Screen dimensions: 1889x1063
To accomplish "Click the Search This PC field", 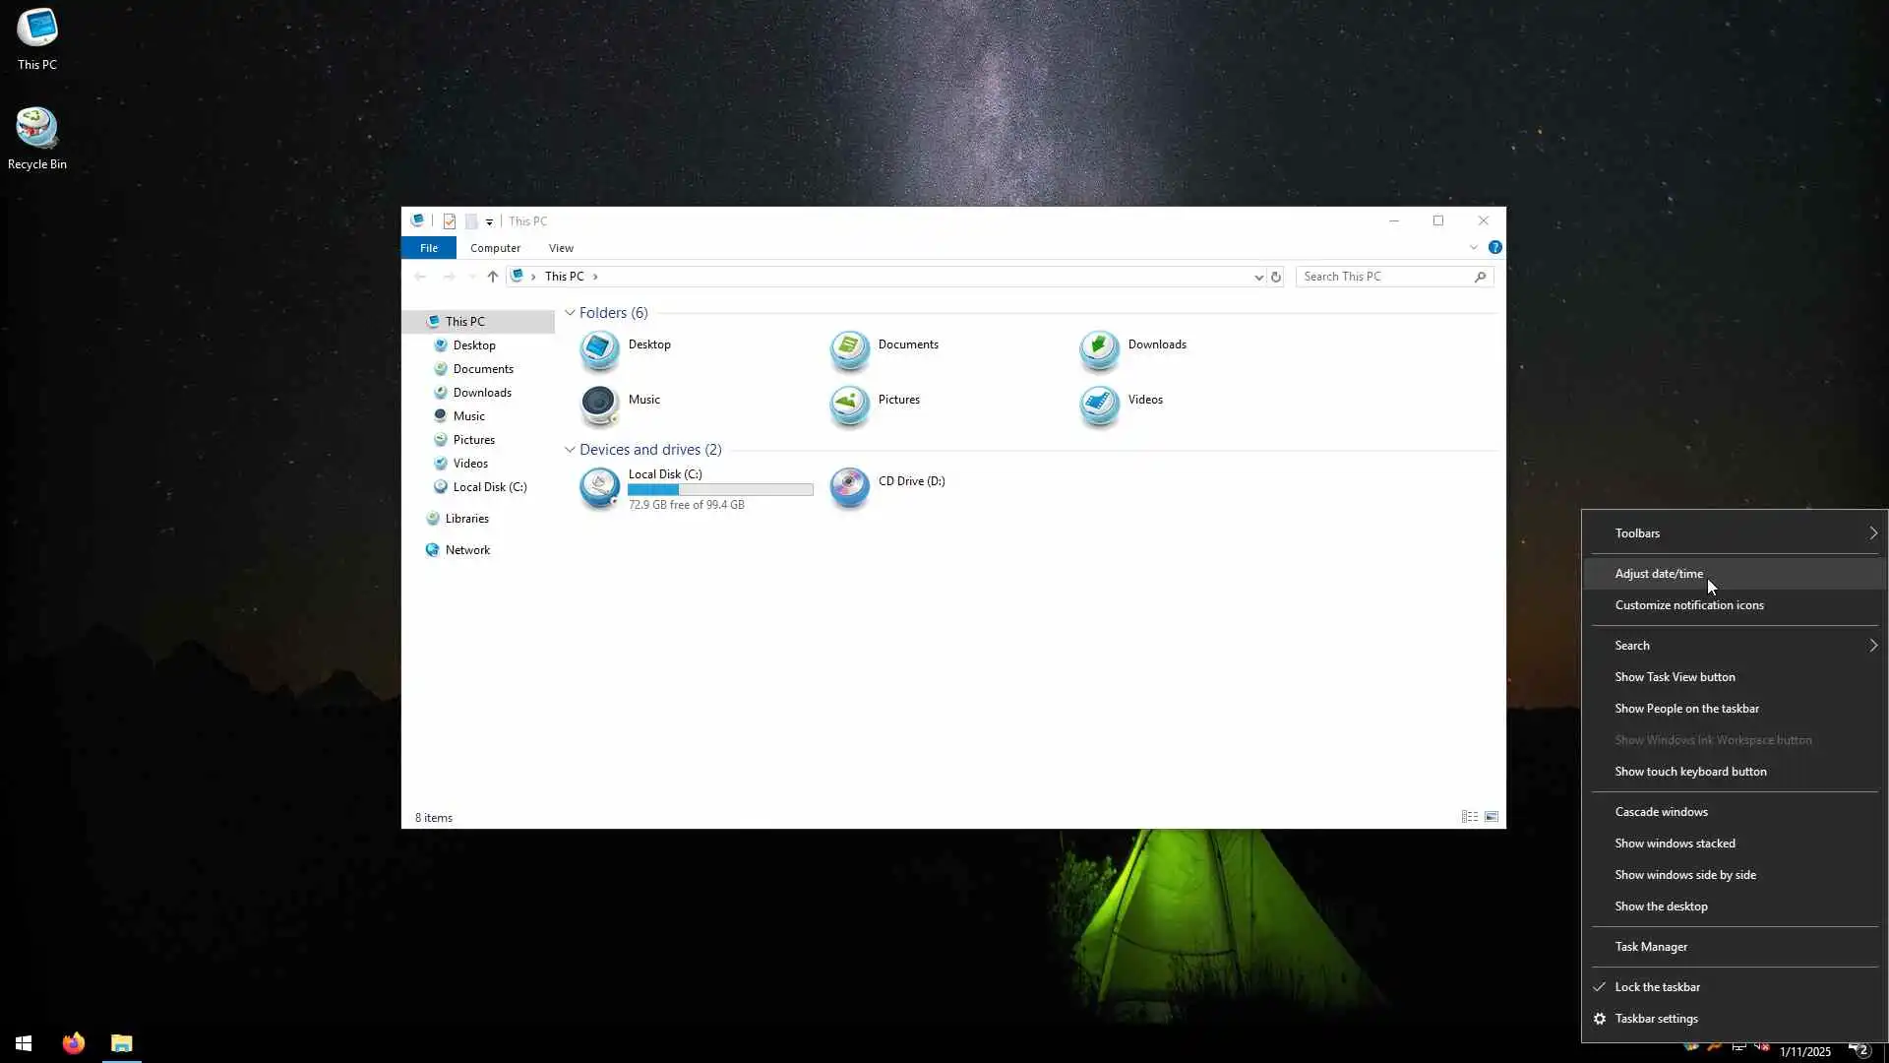I will tap(1385, 277).
